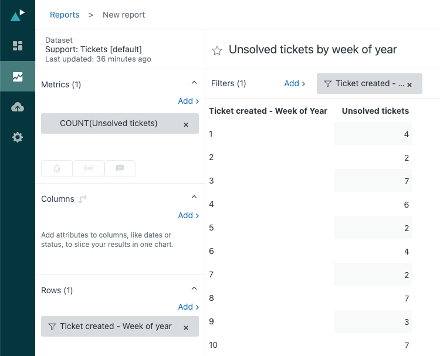440x356 pixels.
Task: Click the Zendesk Explore logo icon
Action: [18, 15]
